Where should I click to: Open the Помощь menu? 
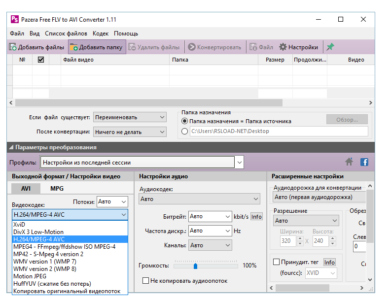[x=126, y=33]
